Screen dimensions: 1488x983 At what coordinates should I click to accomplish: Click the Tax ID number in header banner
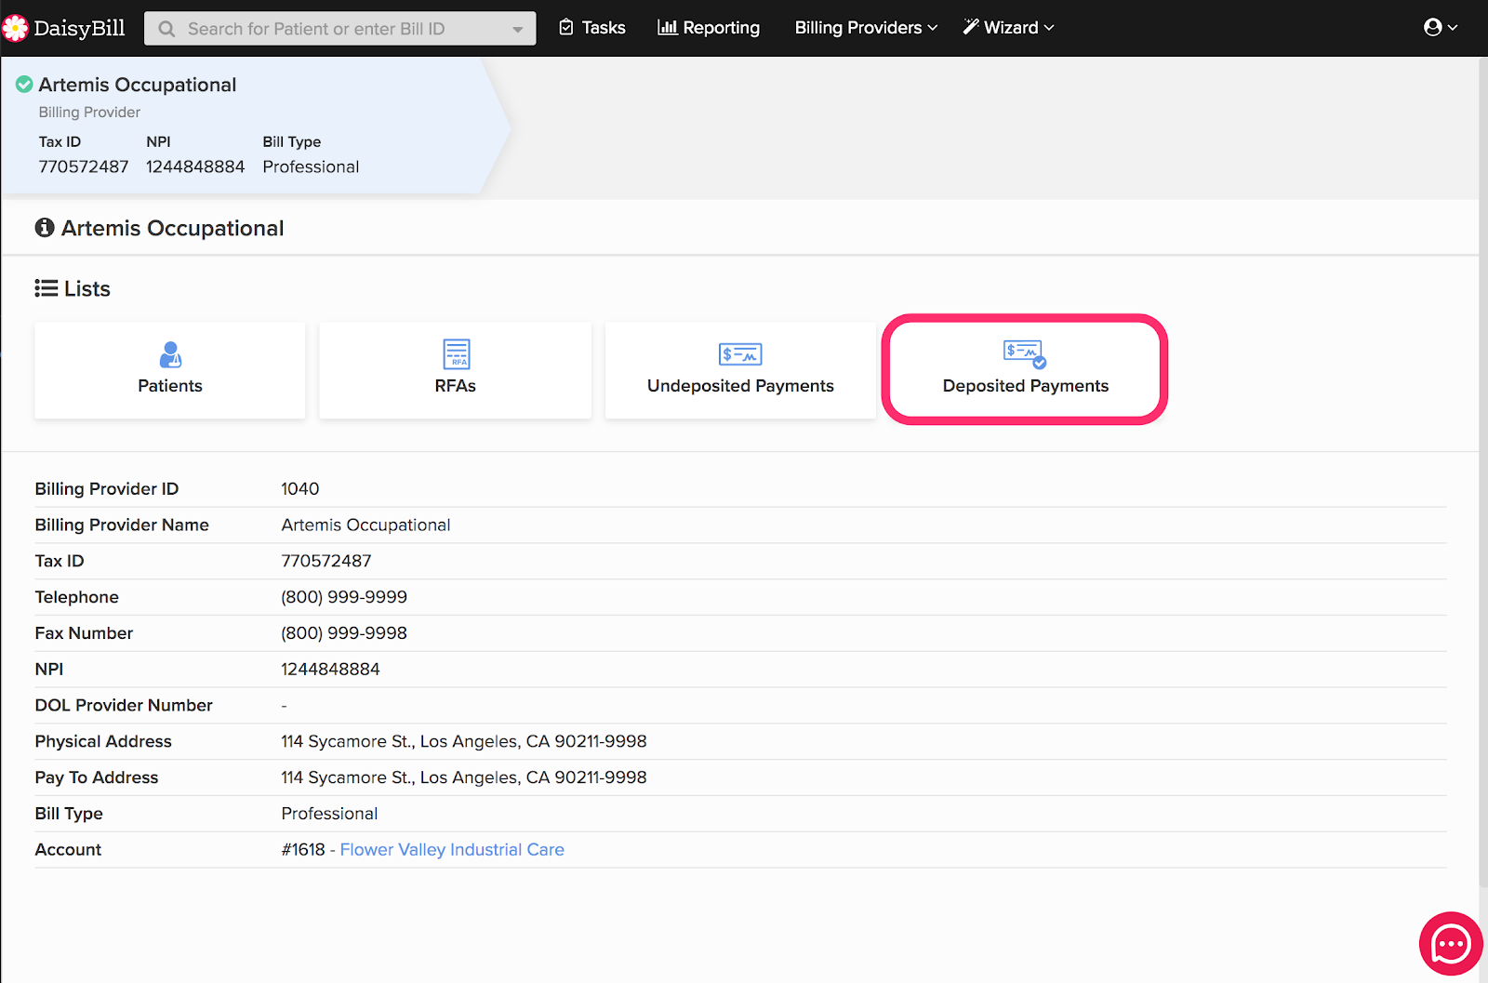(x=84, y=166)
